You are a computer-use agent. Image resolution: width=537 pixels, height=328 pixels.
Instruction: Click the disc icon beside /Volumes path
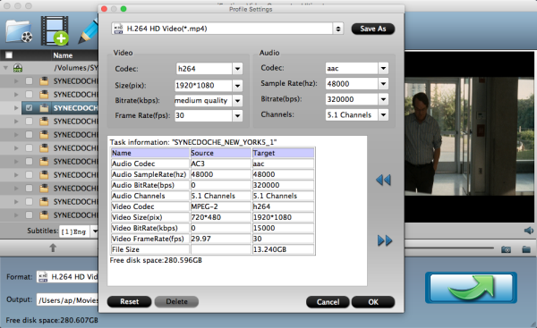pyautogui.click(x=18, y=68)
